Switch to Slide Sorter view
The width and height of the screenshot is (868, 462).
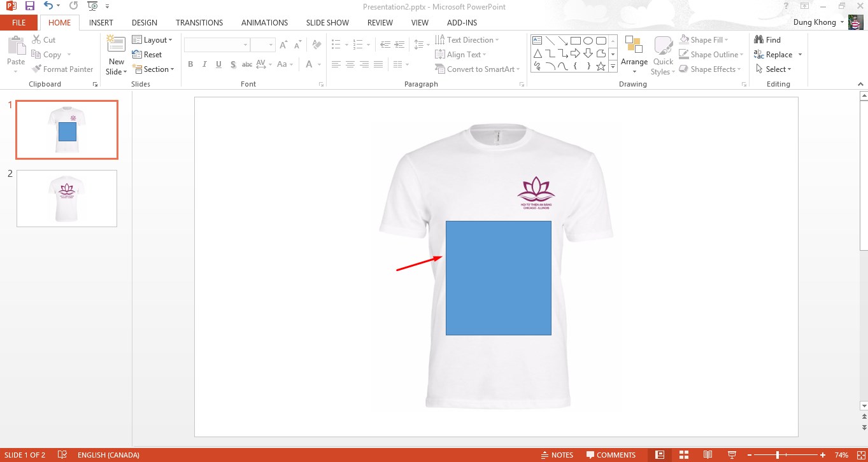(684, 455)
